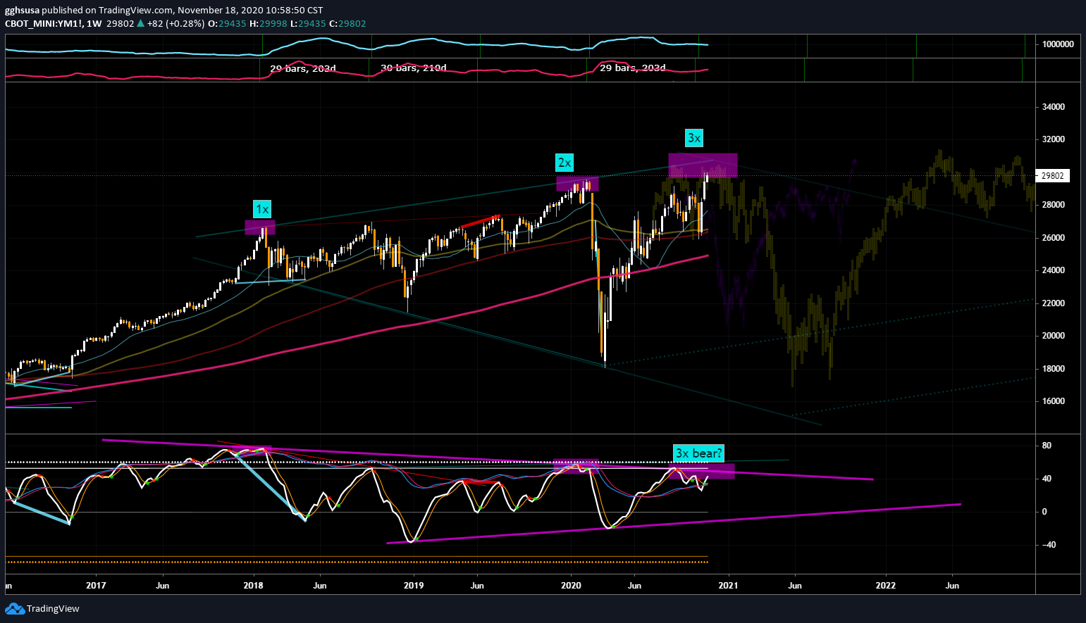Click the 20000 price axis label
The height and width of the screenshot is (623, 1086).
[1054, 336]
